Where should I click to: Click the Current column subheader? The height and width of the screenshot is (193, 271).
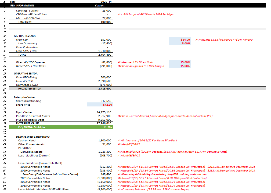tap(100, 6)
